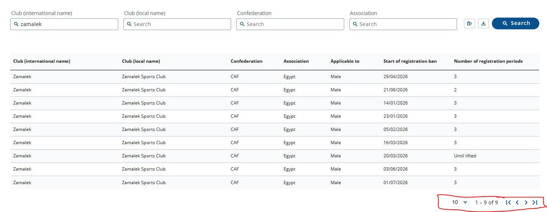
Task: Select the row with ban start 01/07/2026
Action: (x=275, y=182)
